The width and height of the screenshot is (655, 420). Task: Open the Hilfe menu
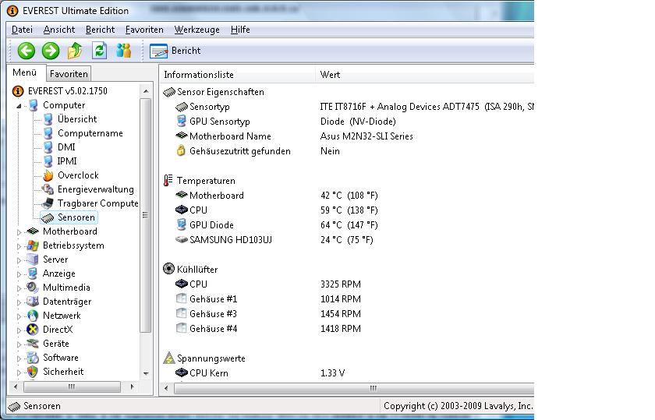(240, 30)
